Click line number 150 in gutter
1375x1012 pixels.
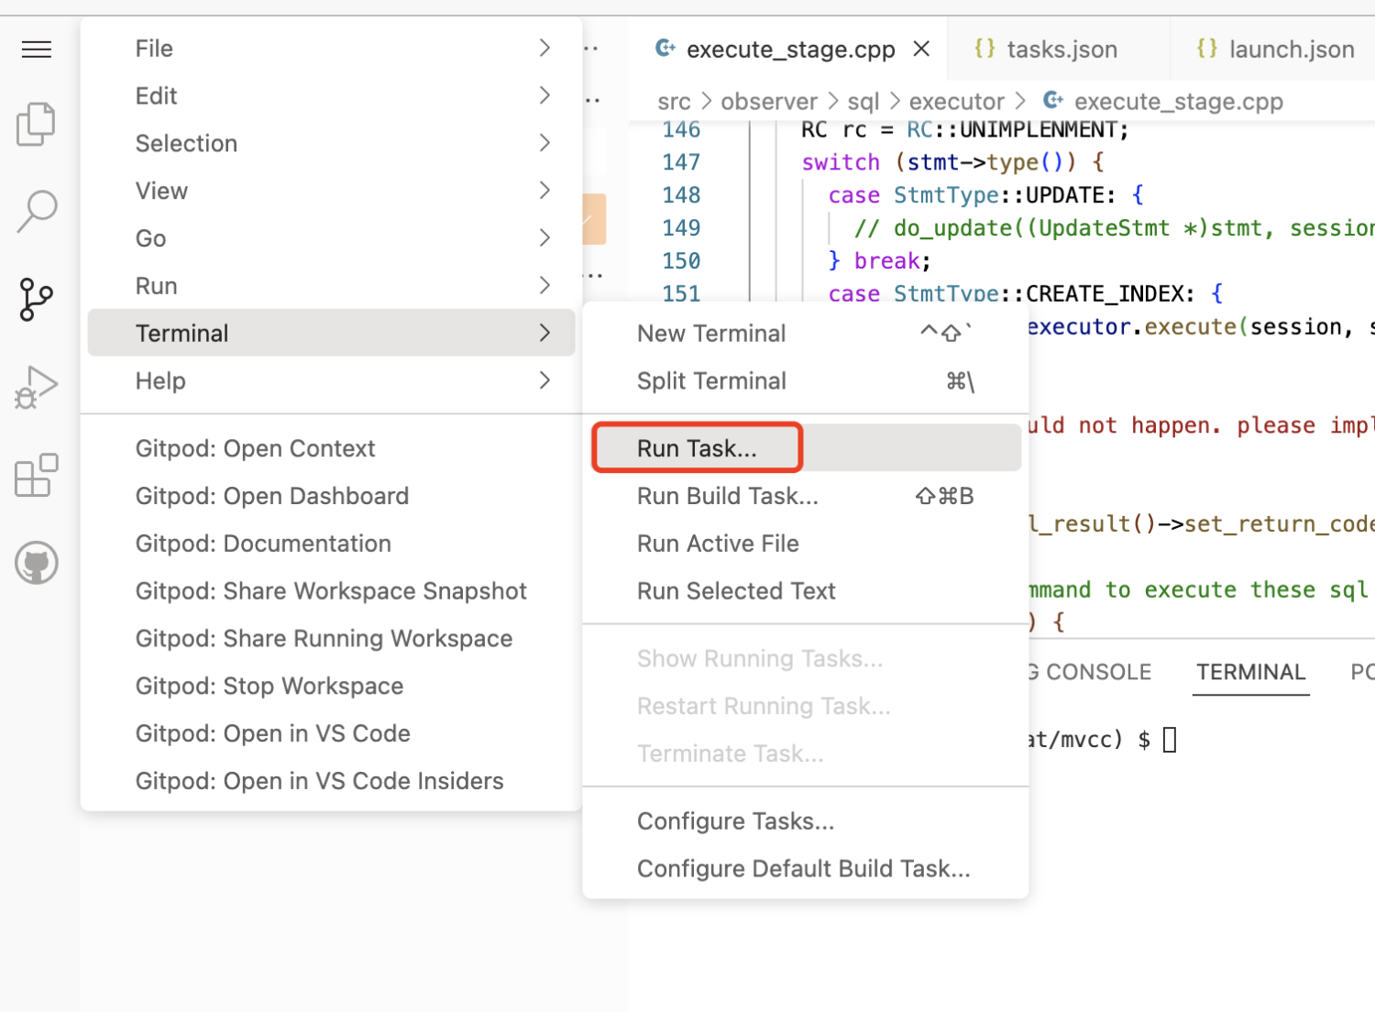tap(681, 261)
